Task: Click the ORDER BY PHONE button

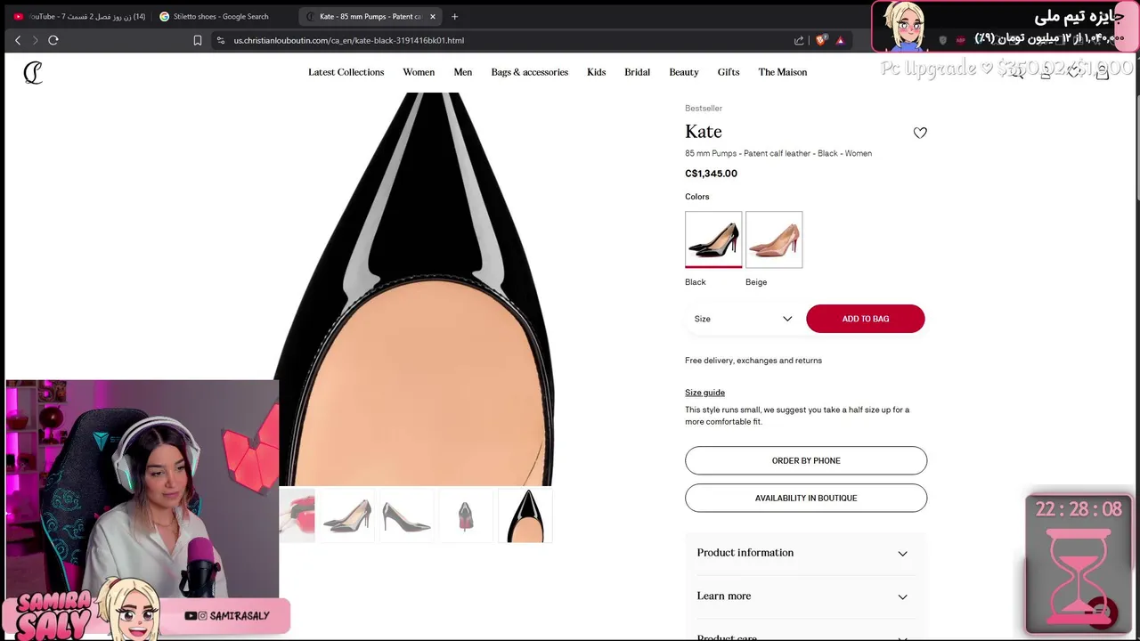Action: [806, 460]
